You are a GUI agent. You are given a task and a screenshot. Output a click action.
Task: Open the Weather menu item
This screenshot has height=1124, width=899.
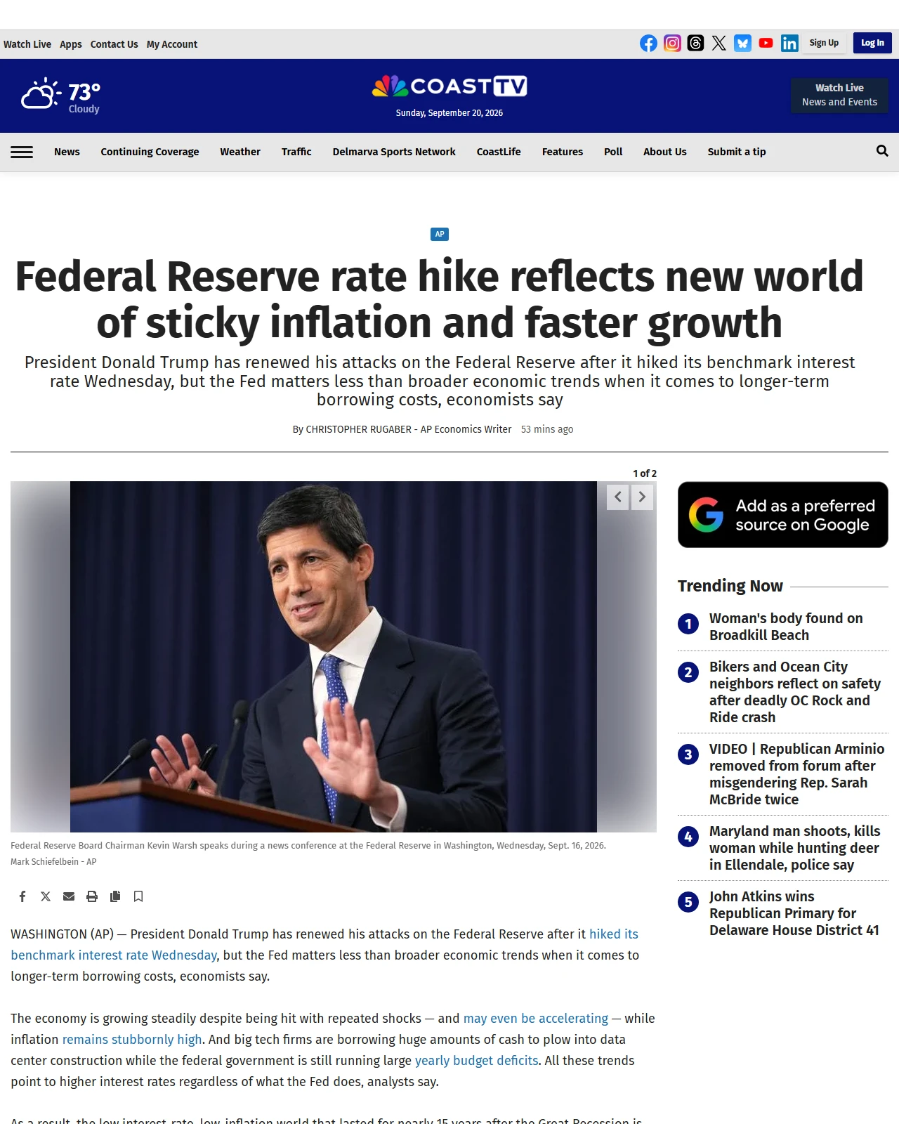tap(240, 152)
